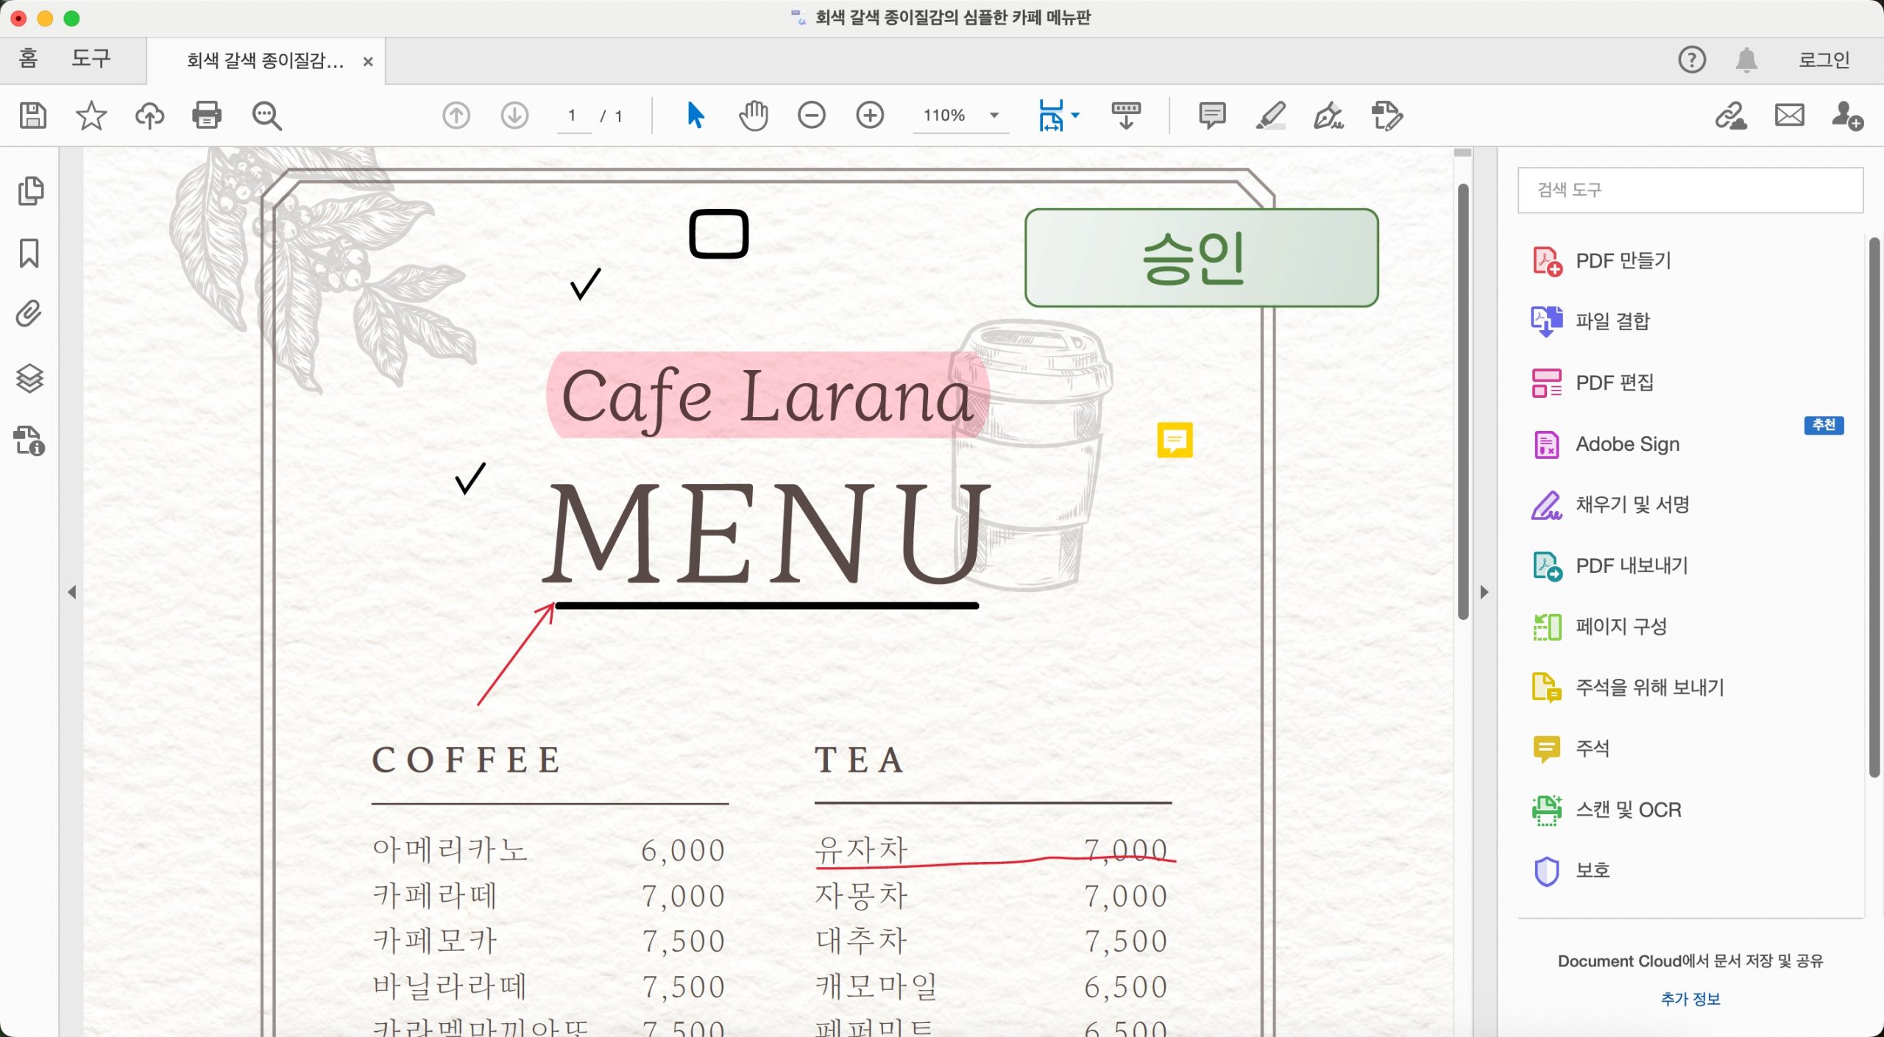Select the green 승인 stamp

point(1201,257)
